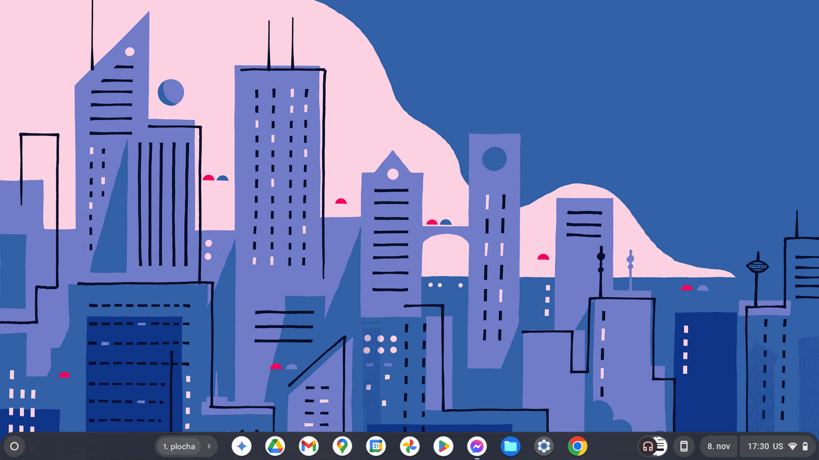Viewport: 819px width, 460px height.
Task: Launch the Gemini sparkle app
Action: pos(242,446)
